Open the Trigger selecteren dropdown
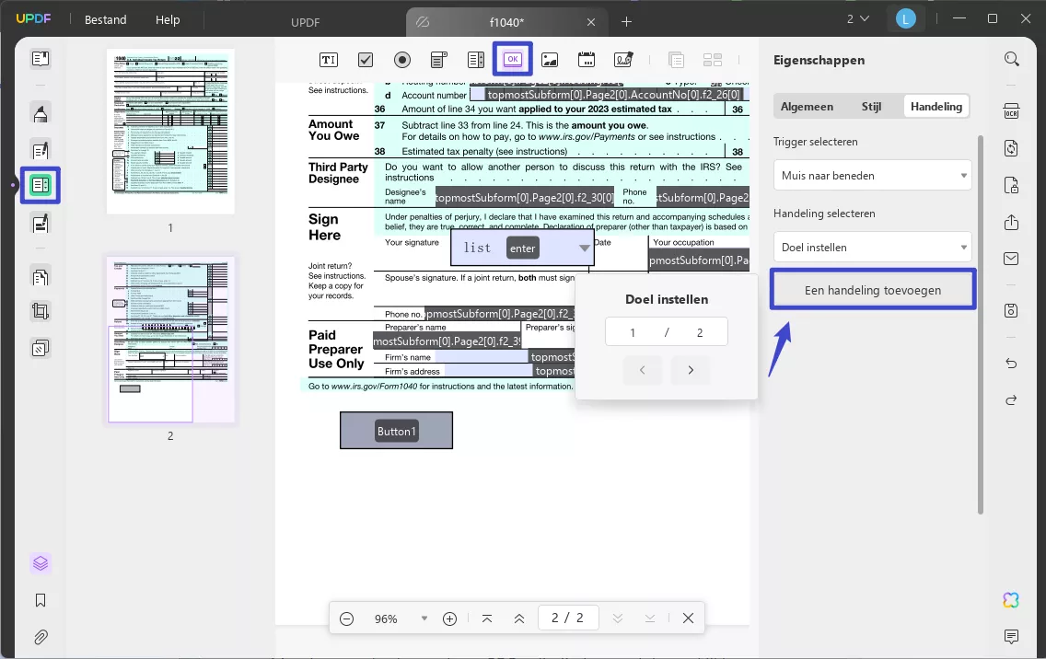 click(x=873, y=176)
